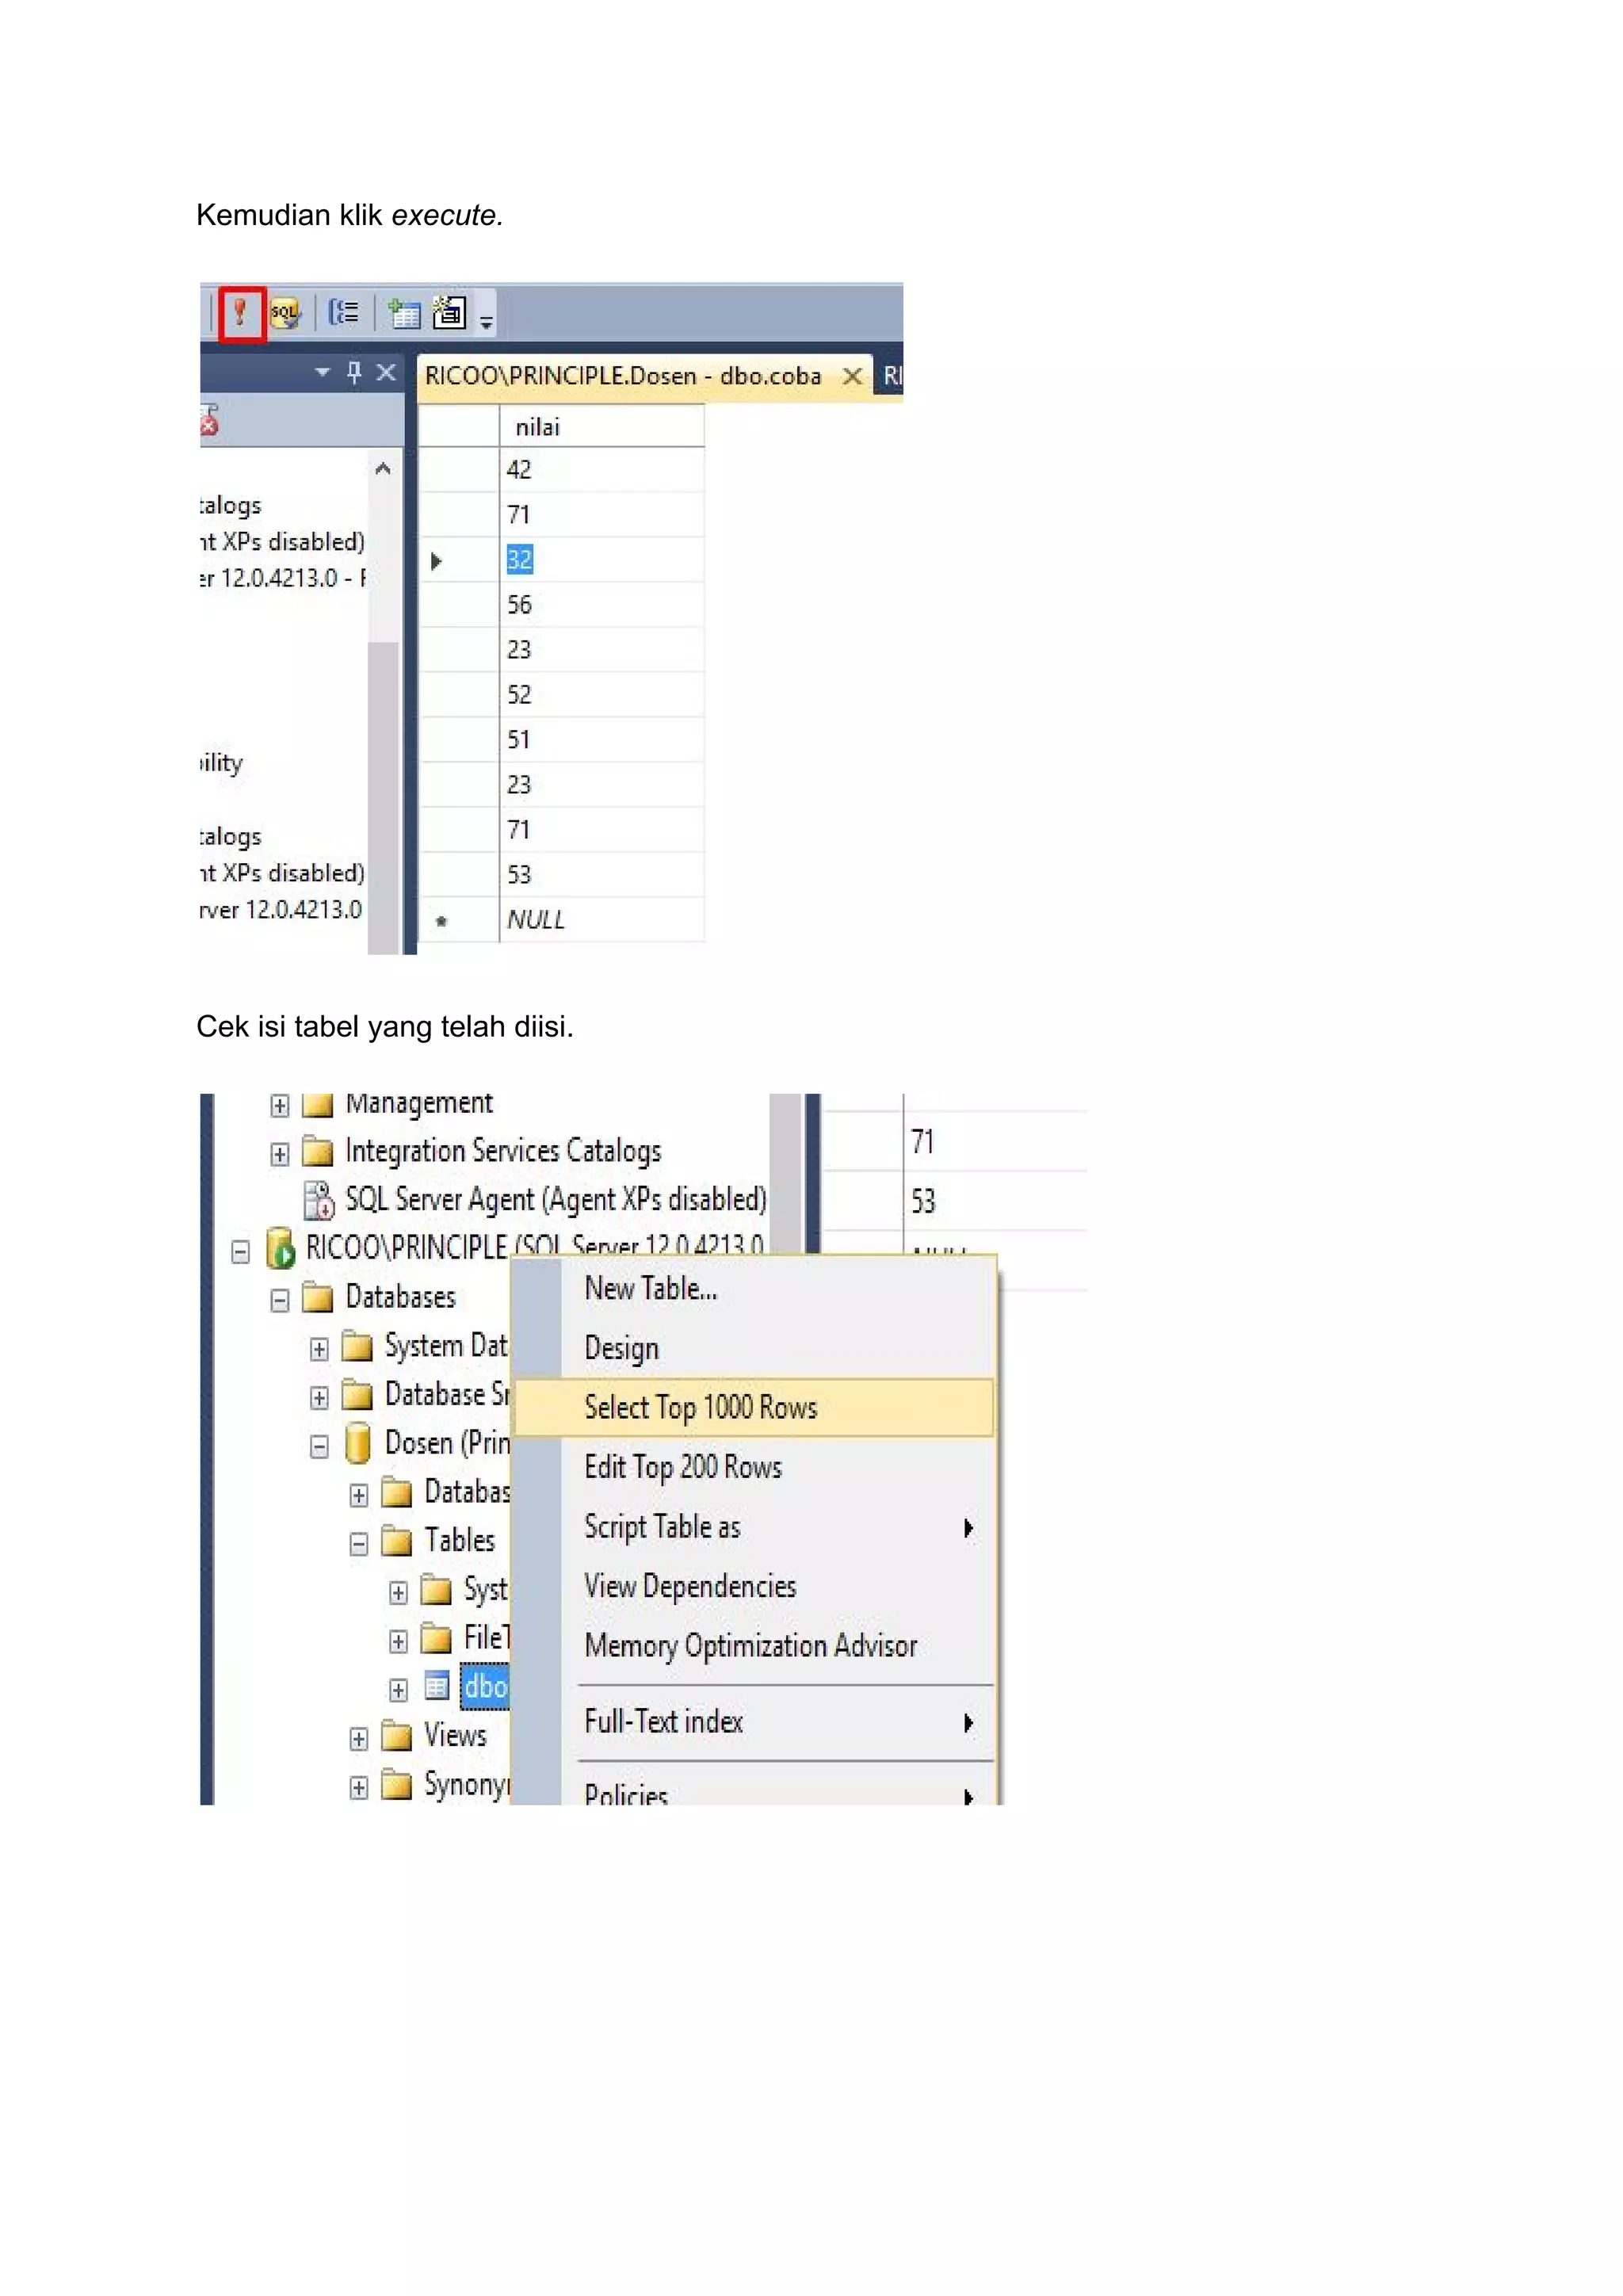Viewport: 1623px width, 2296px height.
Task: Choose Edit Top 200 Rows
Action: 683,1468
